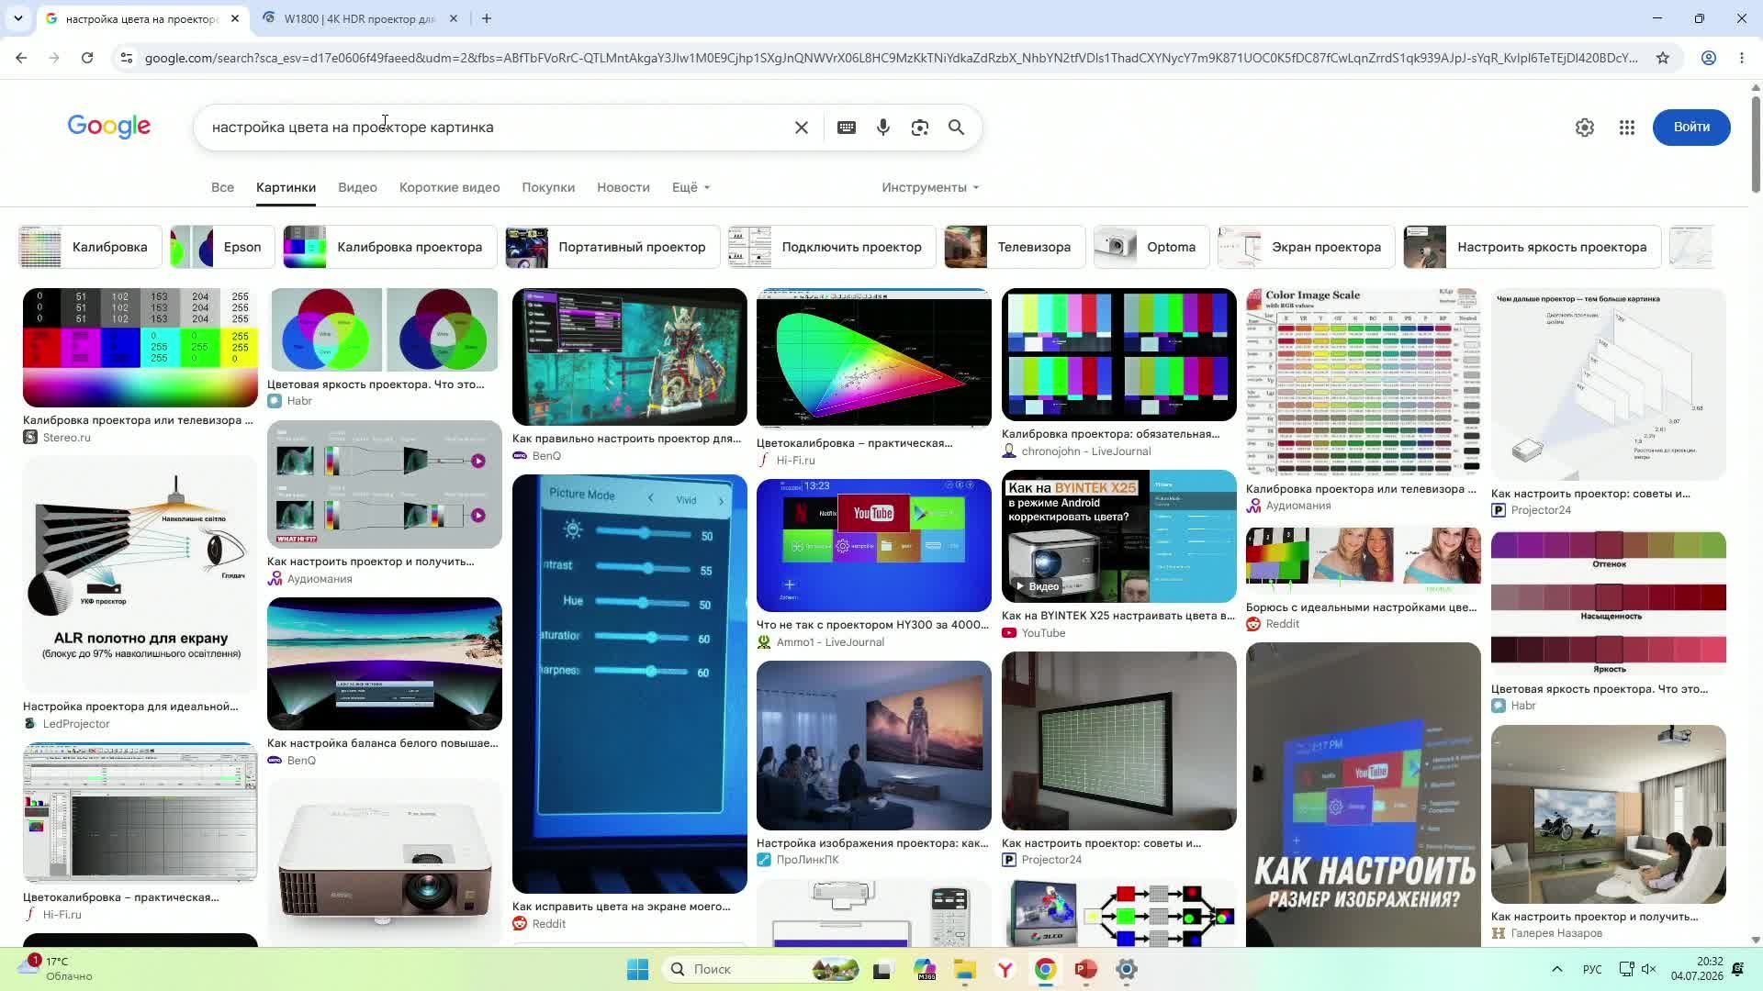Bookmark this page with the star
The image size is (1763, 991).
[x=1663, y=58]
